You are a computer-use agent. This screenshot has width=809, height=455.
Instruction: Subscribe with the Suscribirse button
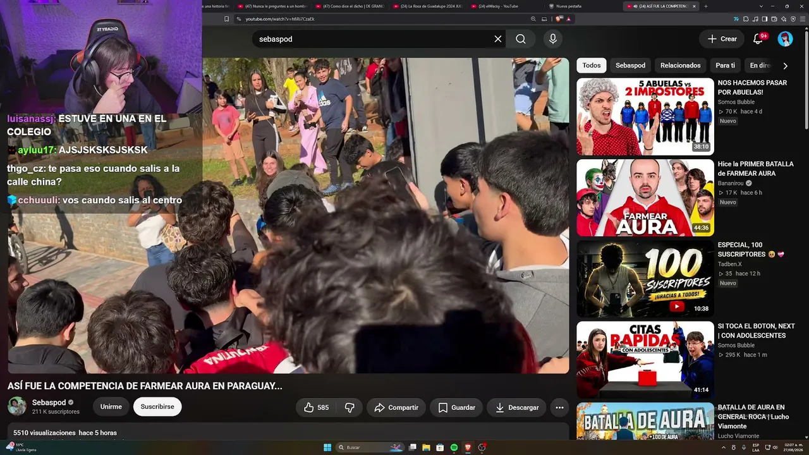(157, 407)
